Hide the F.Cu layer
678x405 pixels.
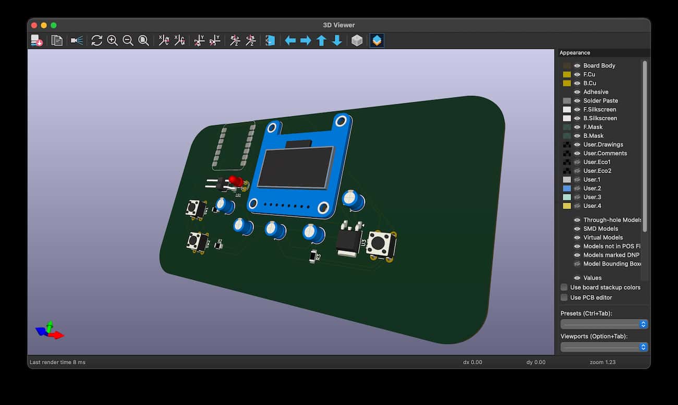pos(576,75)
